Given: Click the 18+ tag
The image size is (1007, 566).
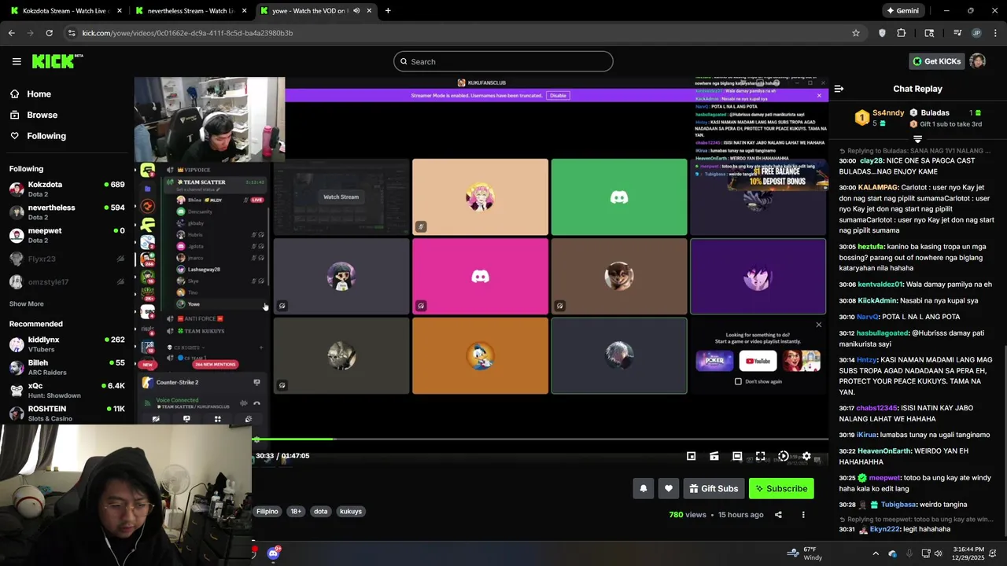Looking at the screenshot, I should pyautogui.click(x=296, y=511).
